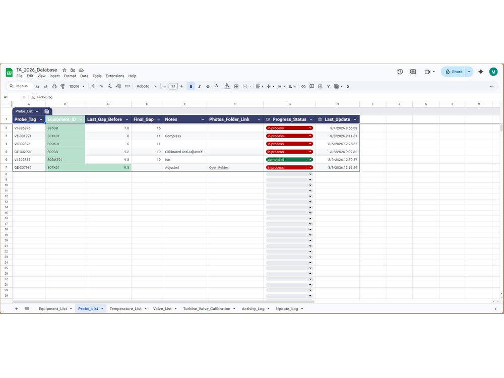Viewport: 504px width, 378px height.
Task: Apply percent format icon
Action: pos(102,86)
